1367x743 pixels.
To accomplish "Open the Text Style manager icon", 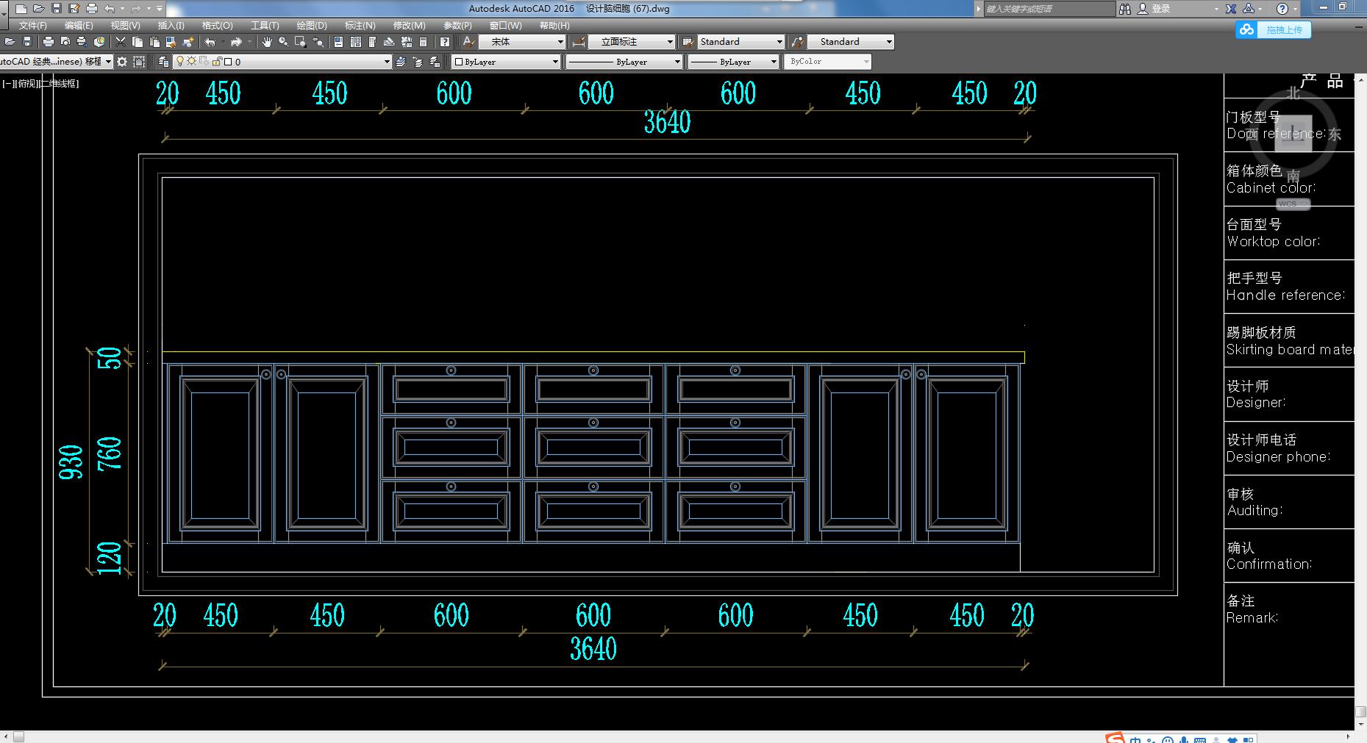I will (x=468, y=42).
